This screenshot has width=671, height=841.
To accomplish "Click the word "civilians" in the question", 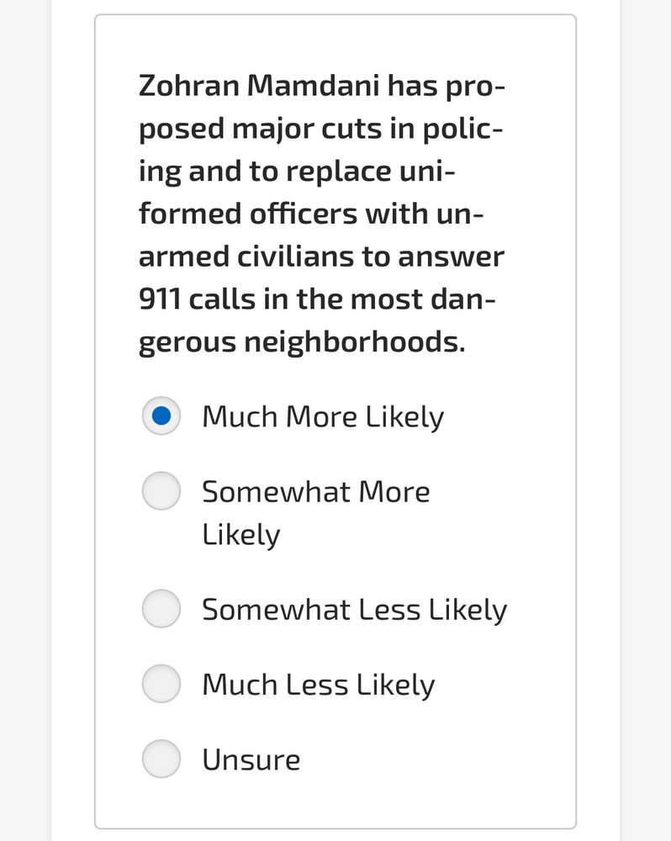I will tap(295, 257).
